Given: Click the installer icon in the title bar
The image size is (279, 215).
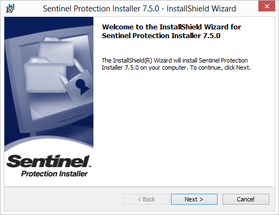Looking at the screenshot, I should point(10,8).
